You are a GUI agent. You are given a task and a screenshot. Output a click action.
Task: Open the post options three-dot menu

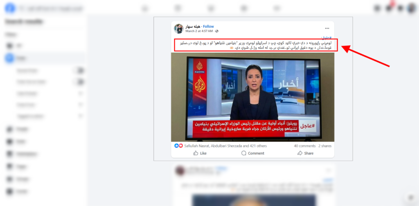(x=327, y=28)
